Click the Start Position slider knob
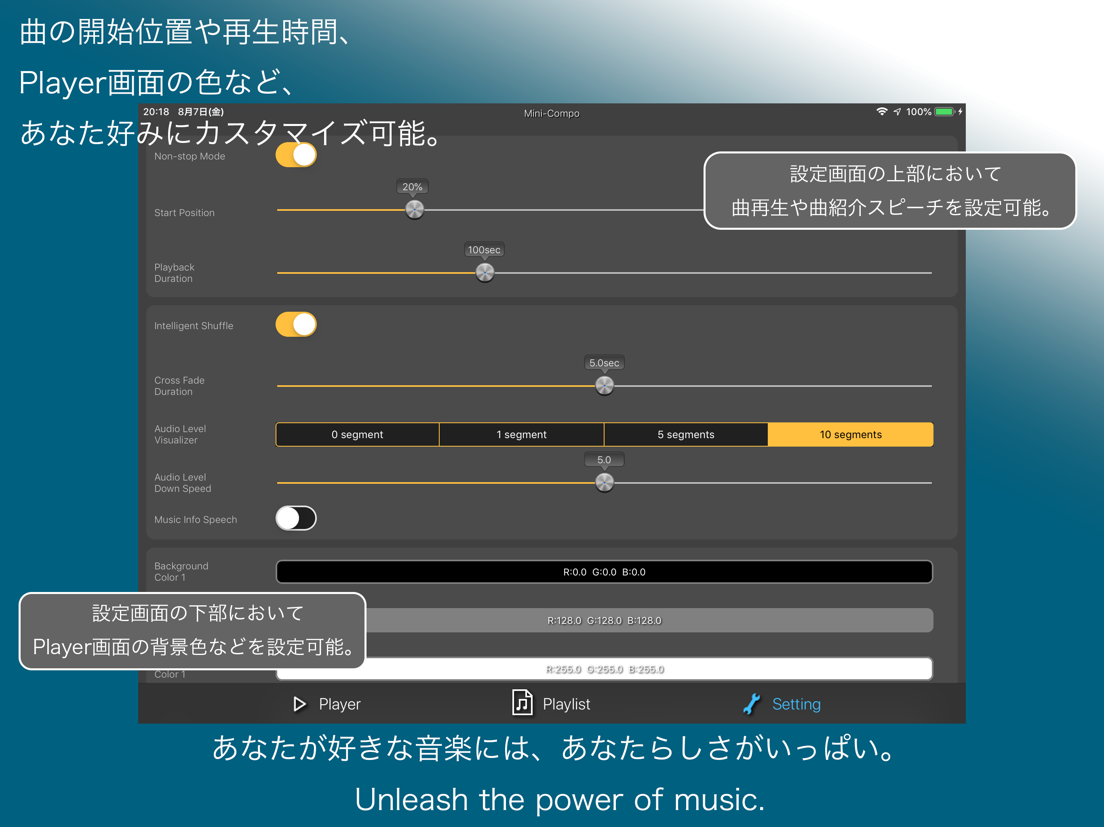This screenshot has width=1104, height=827. pos(414,210)
